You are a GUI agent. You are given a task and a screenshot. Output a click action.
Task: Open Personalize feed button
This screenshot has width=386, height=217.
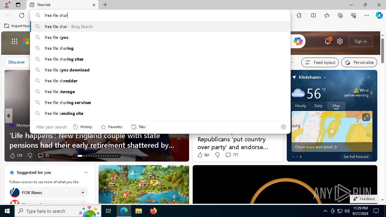point(359,62)
